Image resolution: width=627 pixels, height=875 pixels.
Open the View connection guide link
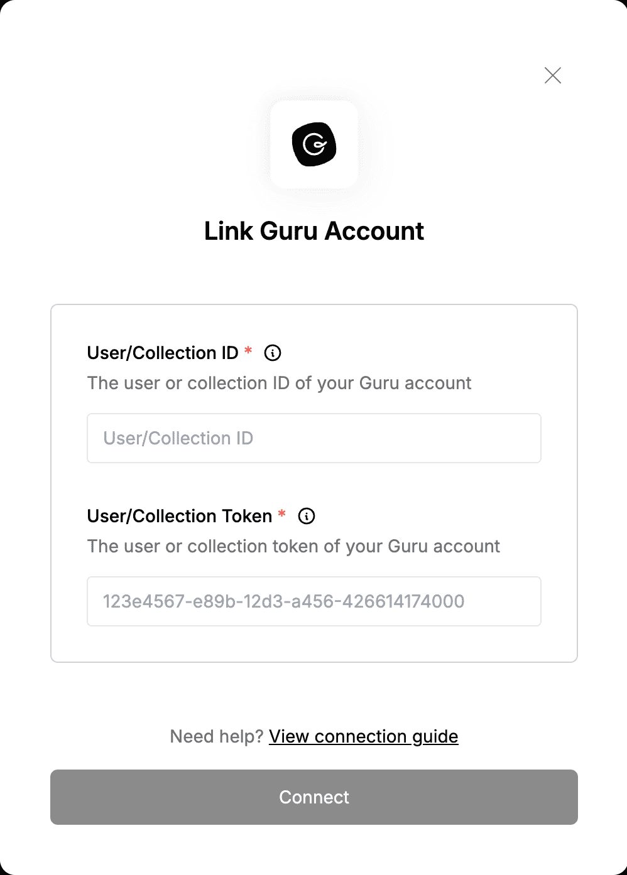coord(364,736)
